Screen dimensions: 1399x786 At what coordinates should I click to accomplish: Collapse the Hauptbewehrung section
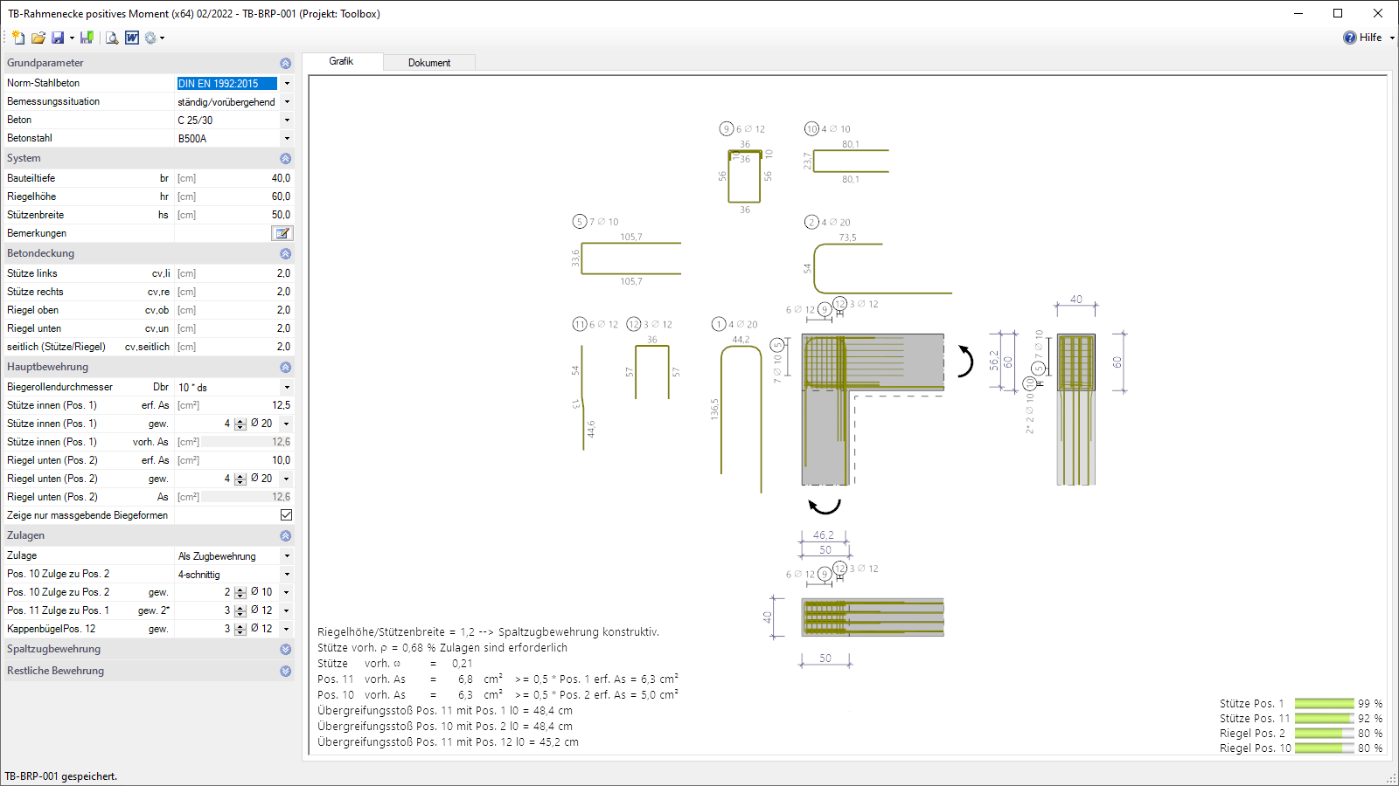point(285,367)
